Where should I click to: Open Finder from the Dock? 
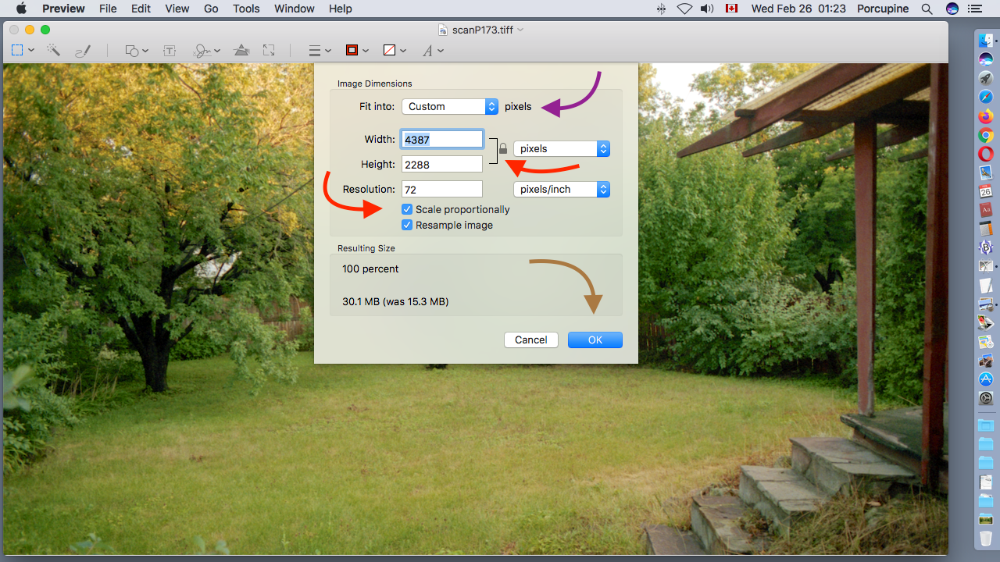(986, 41)
